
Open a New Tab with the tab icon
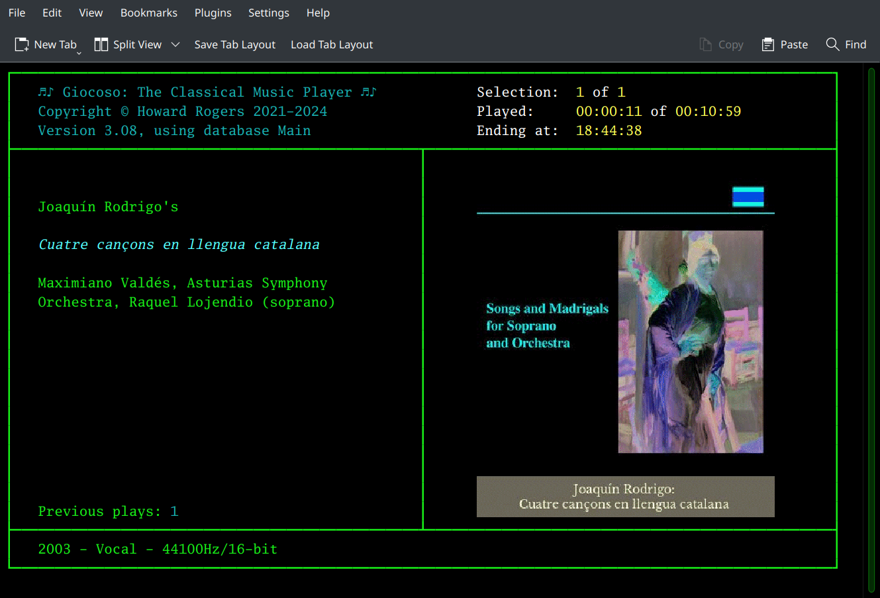click(20, 44)
